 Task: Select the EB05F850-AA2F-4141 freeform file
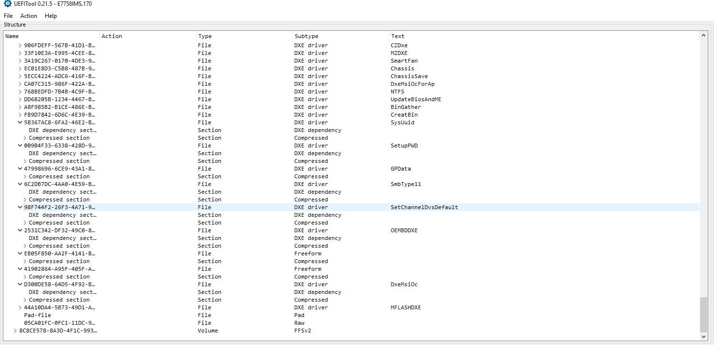(x=352, y=253)
